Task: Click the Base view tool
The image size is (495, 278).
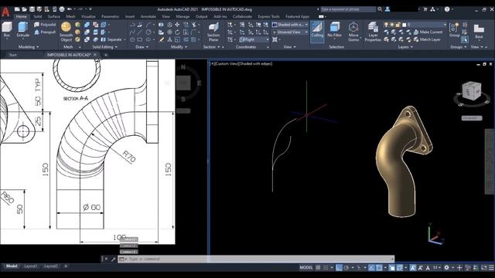Action: tap(479, 31)
